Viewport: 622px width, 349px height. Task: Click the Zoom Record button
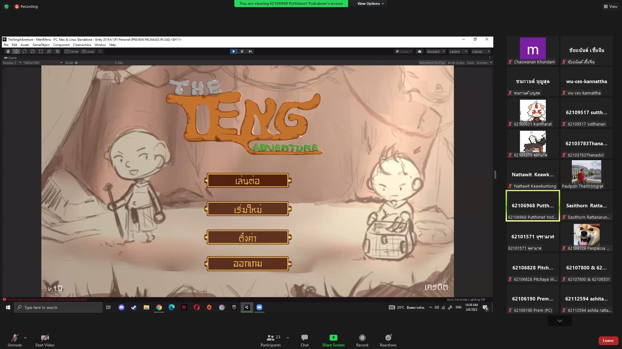pos(362,340)
